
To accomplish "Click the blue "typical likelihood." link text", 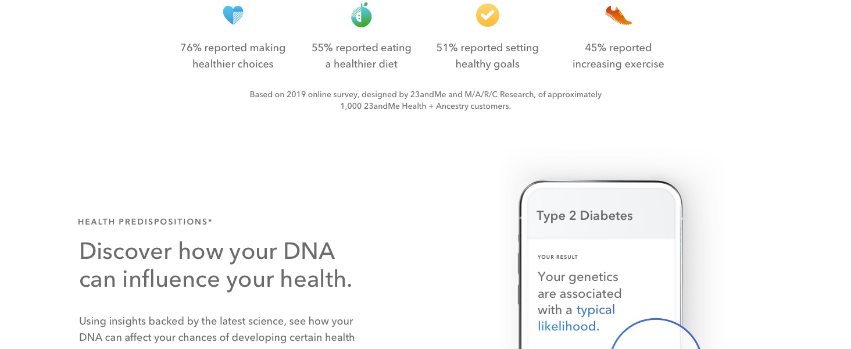I will pos(595,310).
